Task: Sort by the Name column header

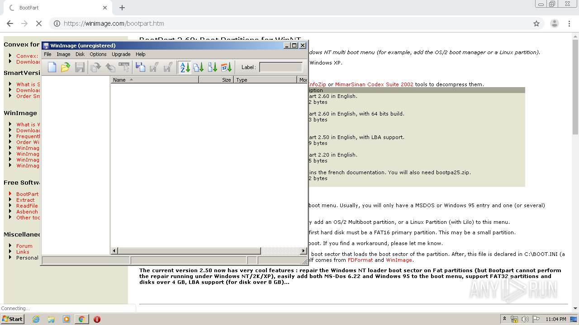Action: click(155, 80)
